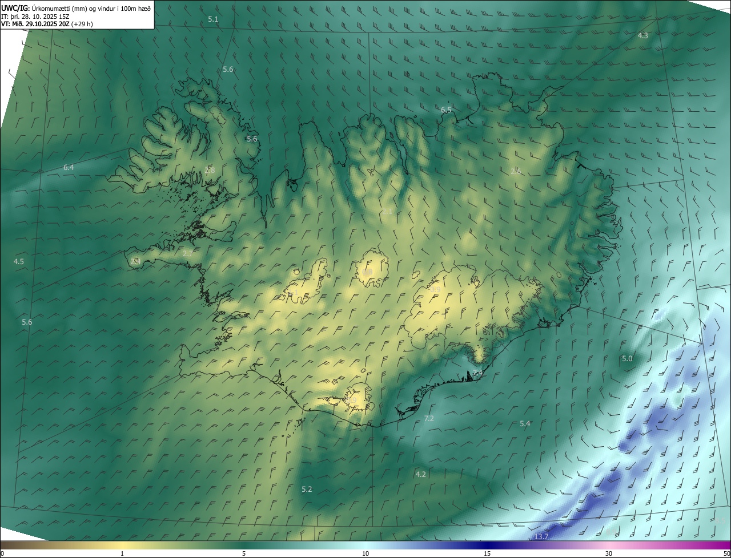731x558 pixels.
Task: Click the '10' tick label on the color scale
Action: point(365,553)
